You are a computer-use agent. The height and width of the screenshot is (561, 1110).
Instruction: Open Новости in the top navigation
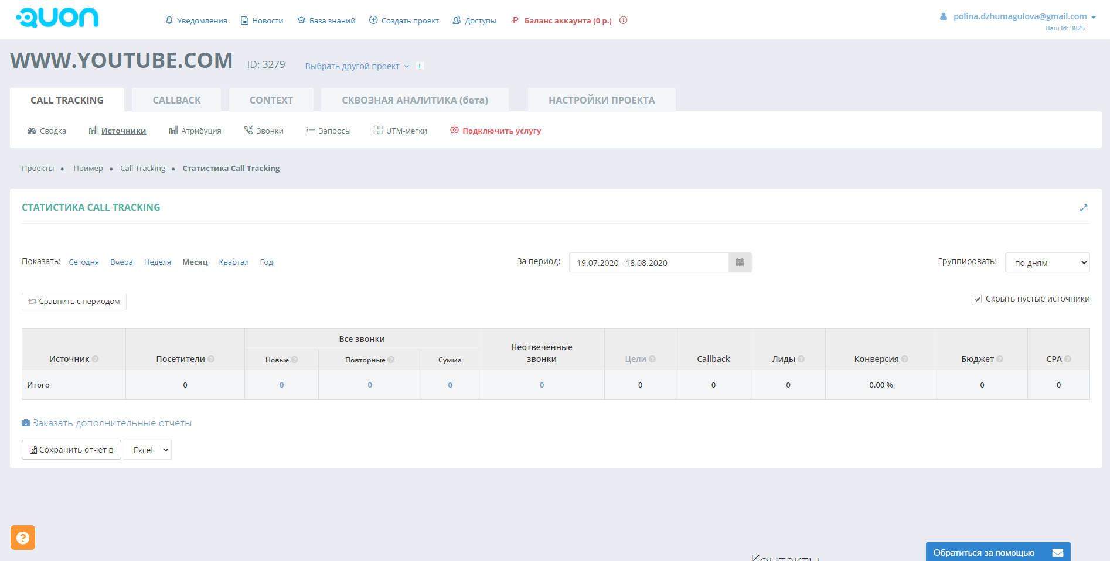[262, 20]
